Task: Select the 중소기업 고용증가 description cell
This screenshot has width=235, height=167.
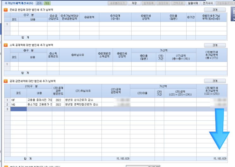Action: click(40, 105)
